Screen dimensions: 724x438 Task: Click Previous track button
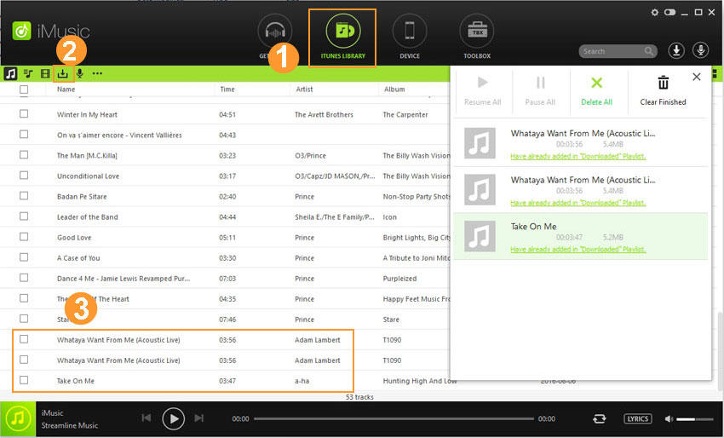(147, 418)
